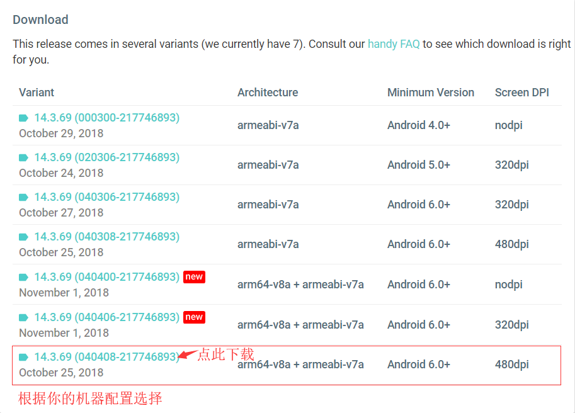The width and height of the screenshot is (575, 413).
Task: Click tag icon beside 040406 variant
Action: [x=24, y=317]
